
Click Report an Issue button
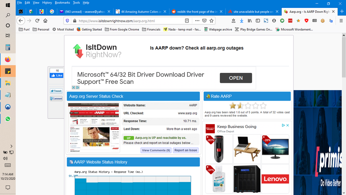tap(186, 150)
